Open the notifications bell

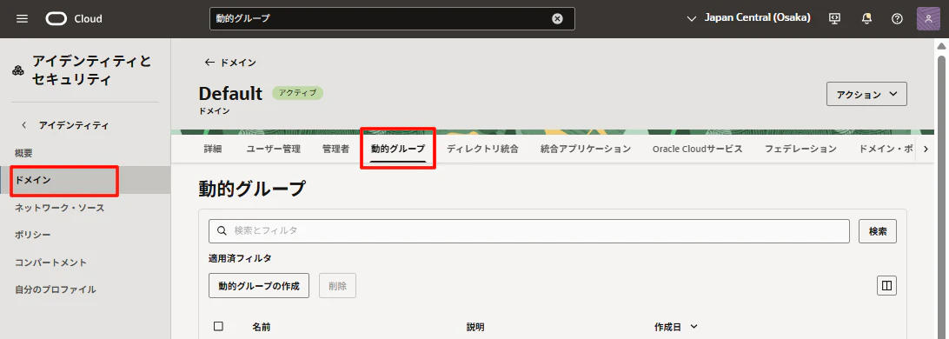(x=866, y=19)
